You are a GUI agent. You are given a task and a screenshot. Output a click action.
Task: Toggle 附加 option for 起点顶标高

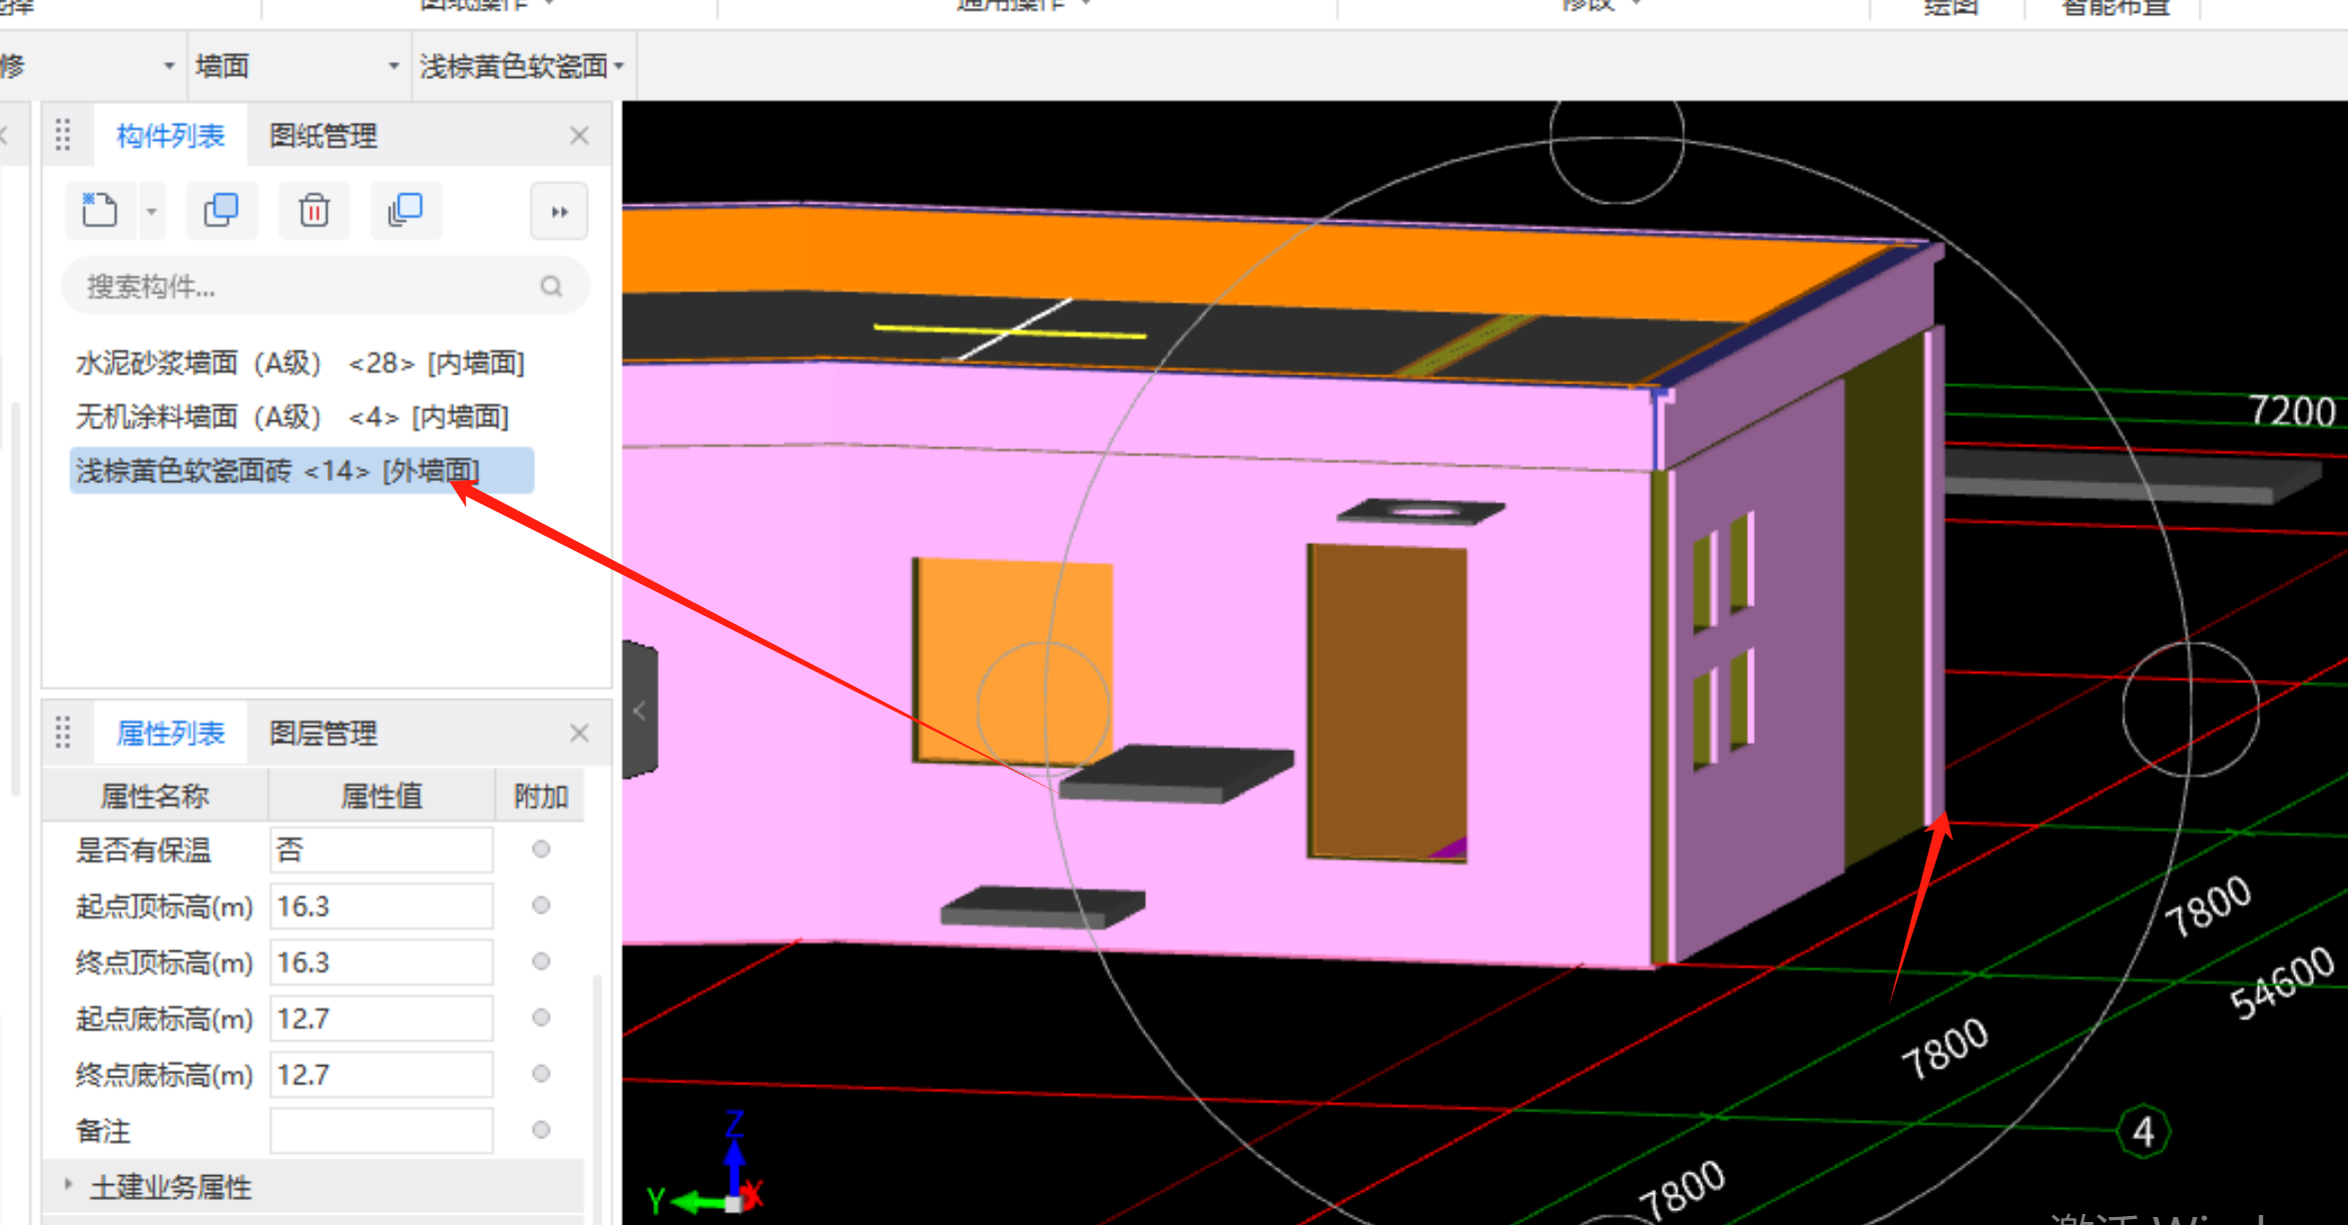pyautogui.click(x=541, y=905)
